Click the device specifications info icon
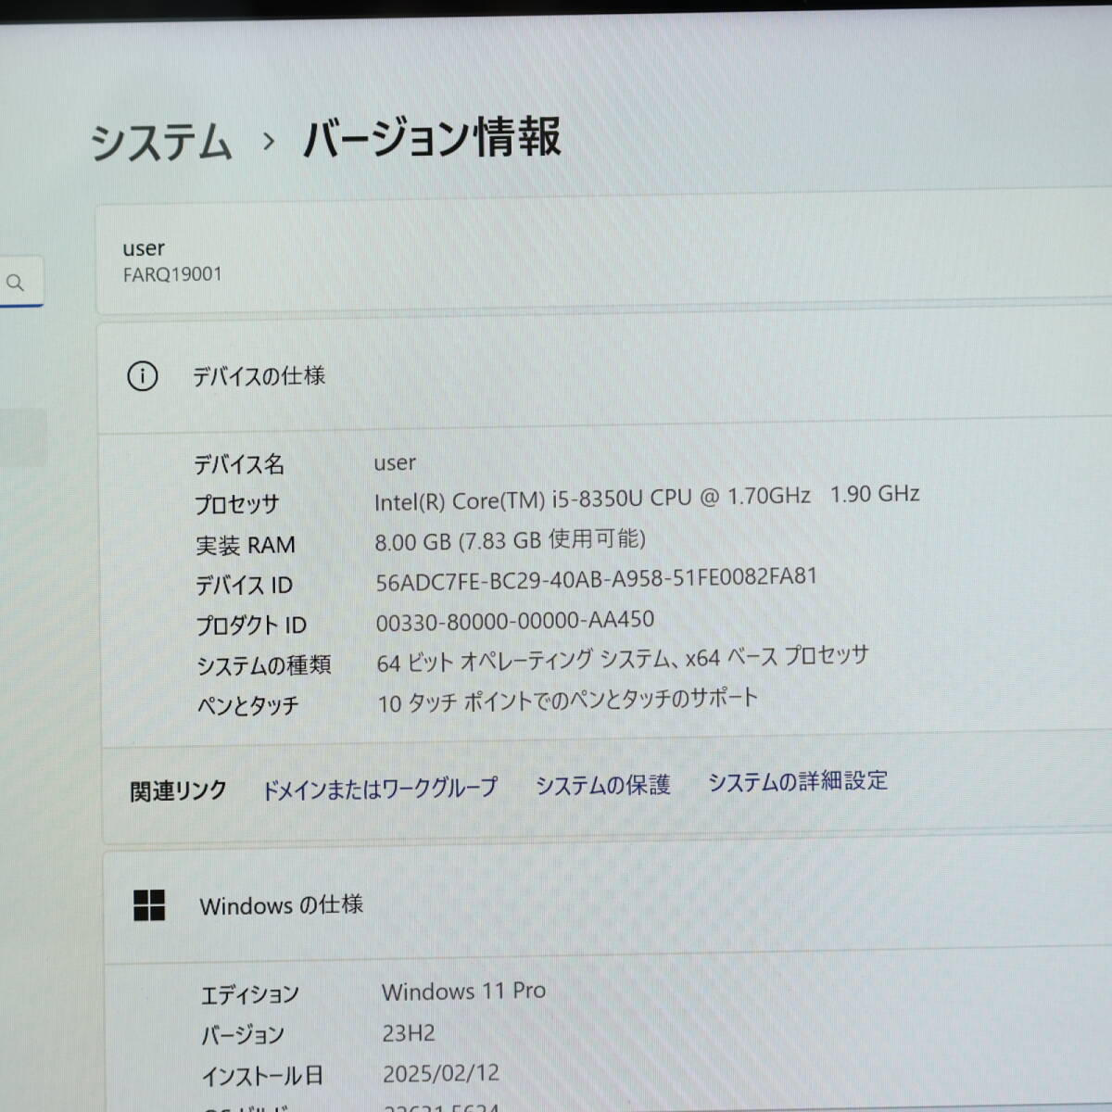This screenshot has width=1112, height=1112. click(x=142, y=376)
